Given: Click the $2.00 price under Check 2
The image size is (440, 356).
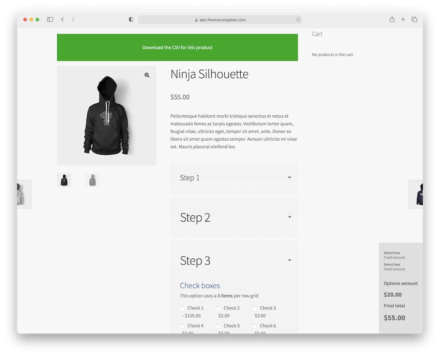Looking at the screenshot, I should pyautogui.click(x=224, y=316).
